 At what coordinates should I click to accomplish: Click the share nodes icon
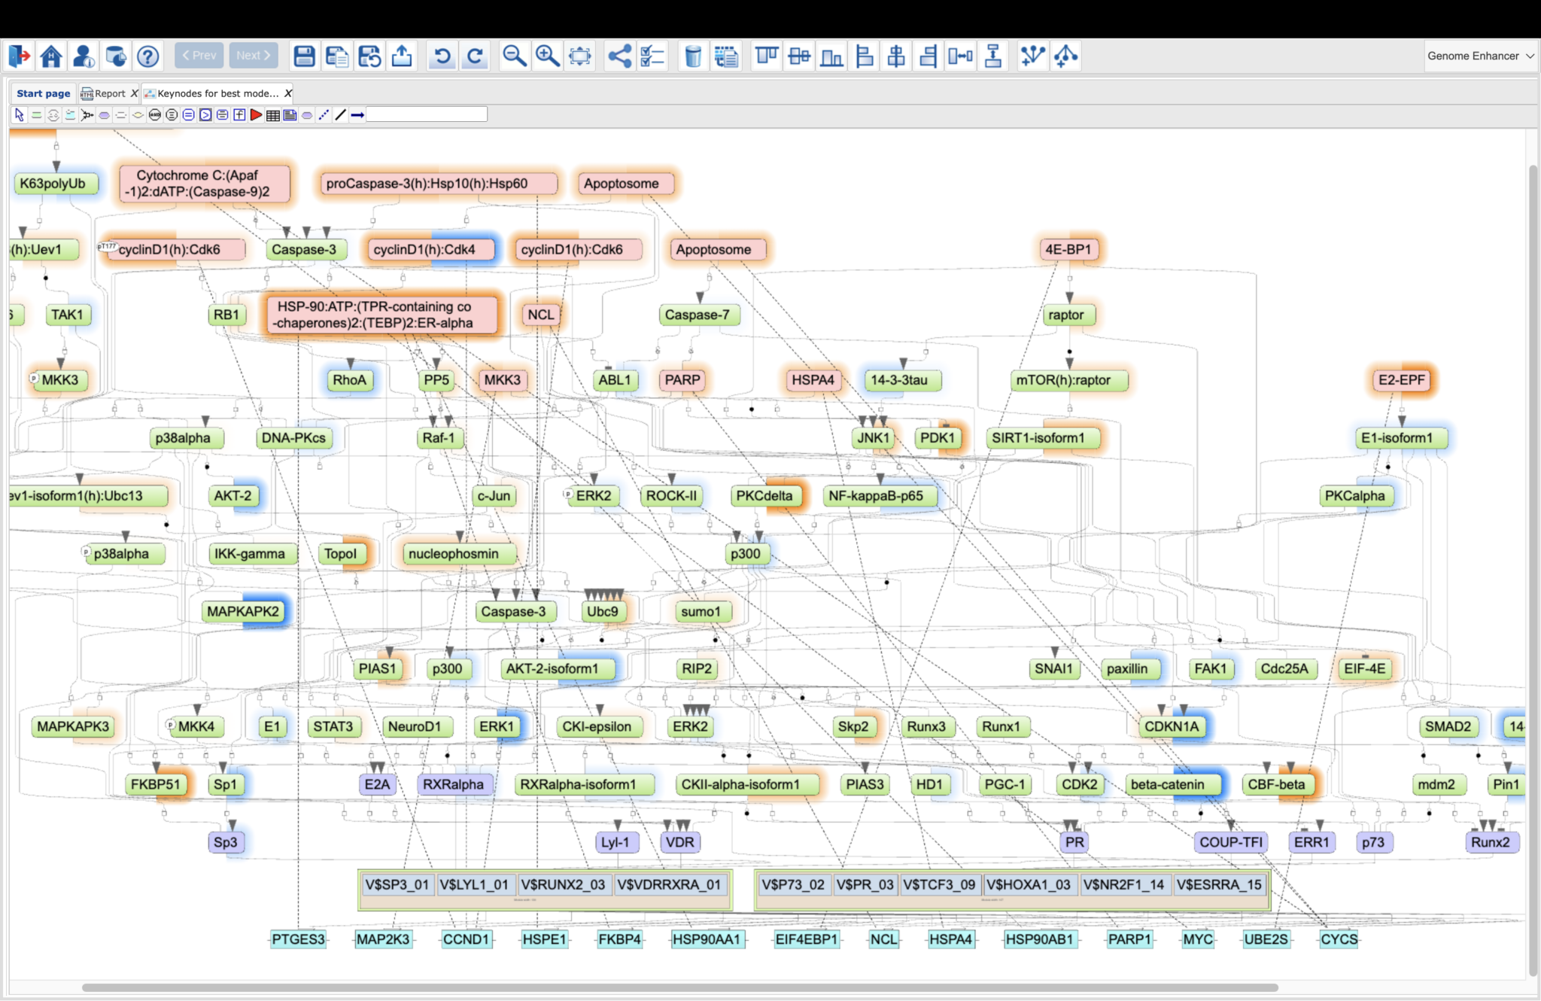pyautogui.click(x=620, y=56)
